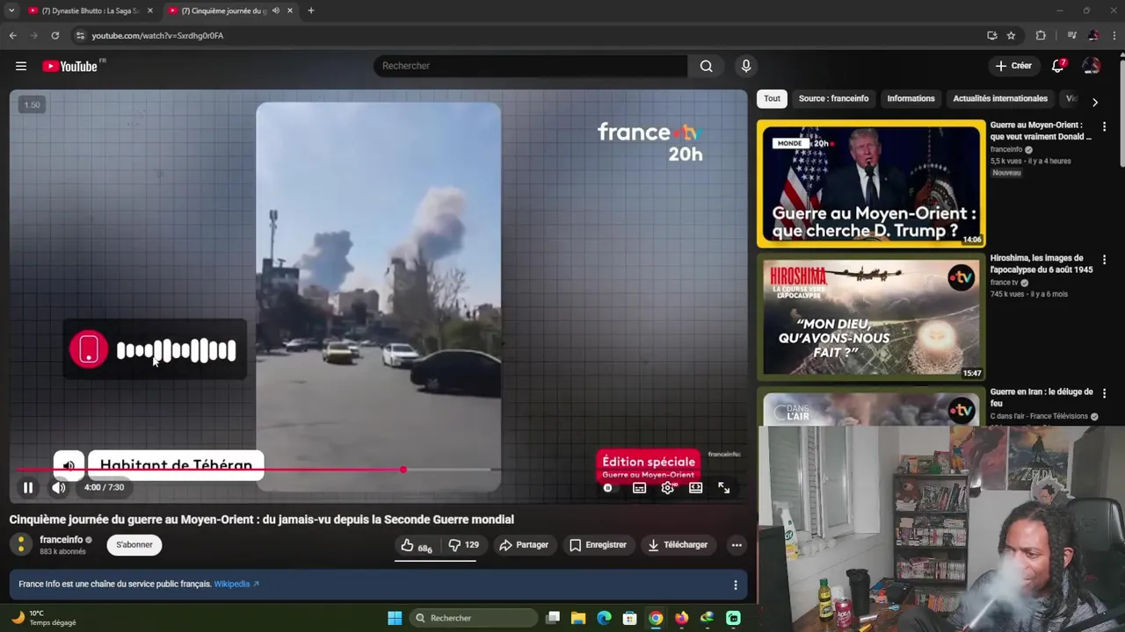Click the Windows taskbar search box

[473, 618]
